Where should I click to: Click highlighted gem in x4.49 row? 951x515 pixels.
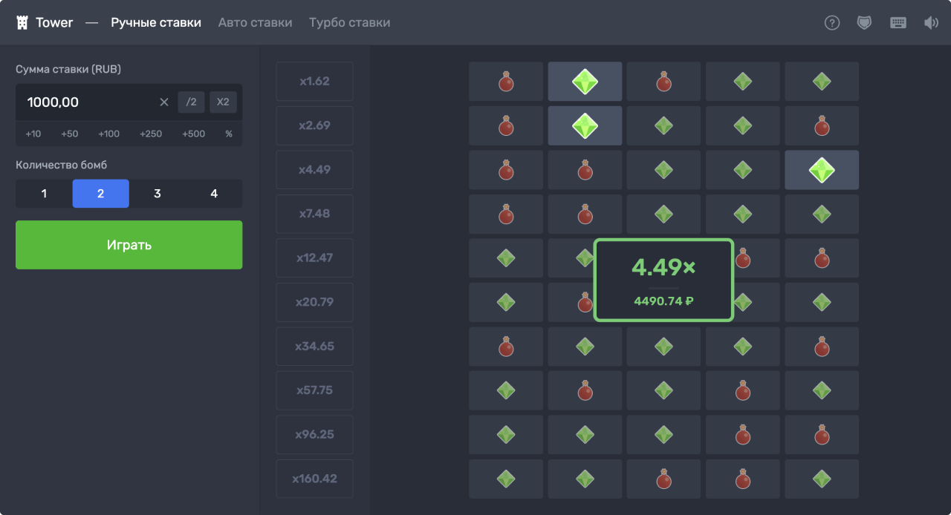click(821, 170)
